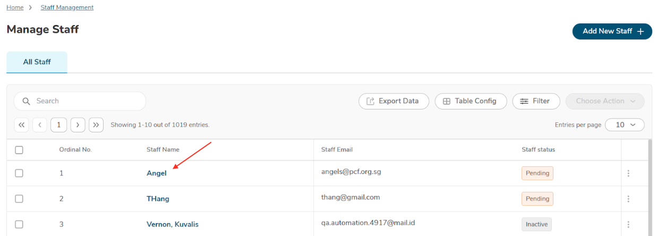Click the search magnifier icon

point(26,101)
